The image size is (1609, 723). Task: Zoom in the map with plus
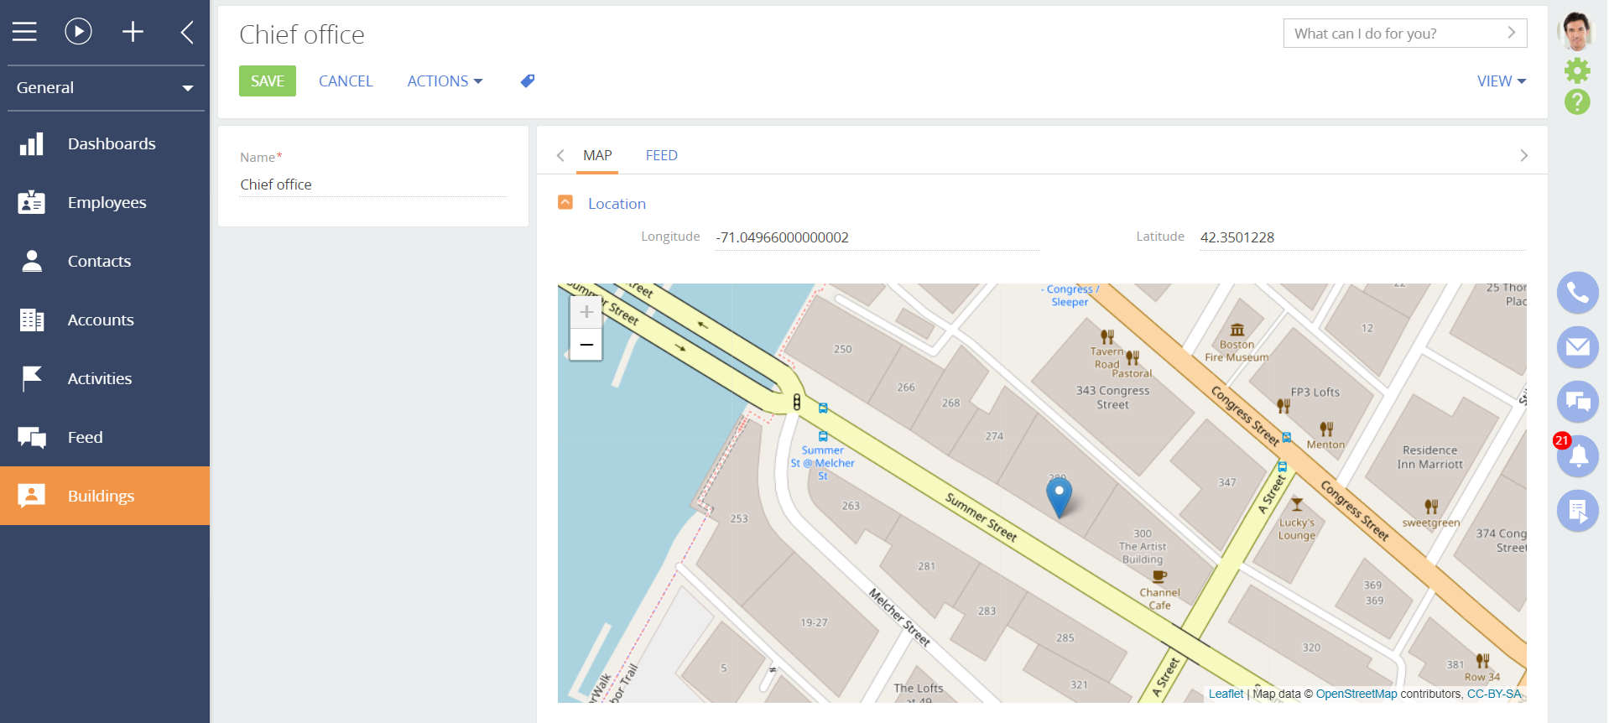coord(586,312)
